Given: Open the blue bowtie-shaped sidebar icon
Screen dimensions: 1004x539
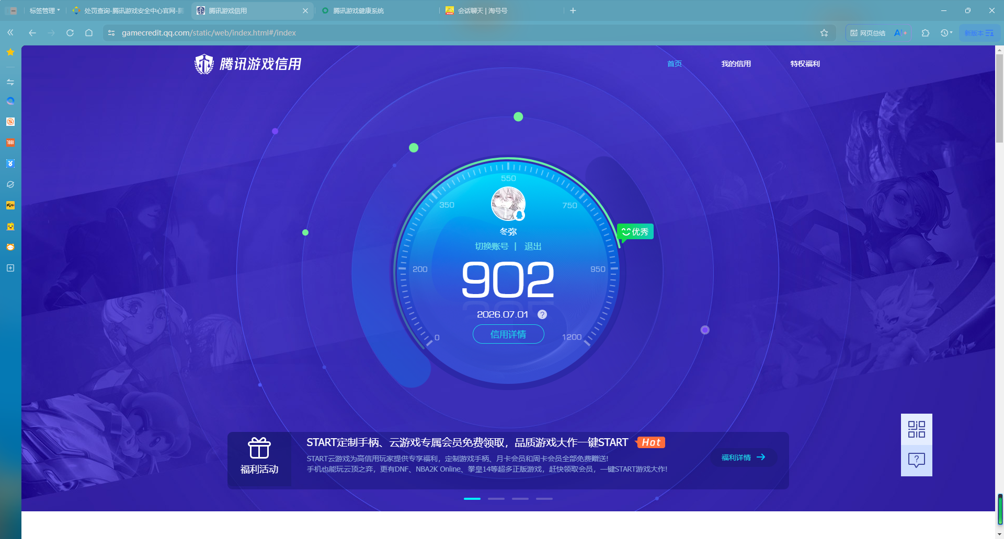Looking at the screenshot, I should coord(10,163).
